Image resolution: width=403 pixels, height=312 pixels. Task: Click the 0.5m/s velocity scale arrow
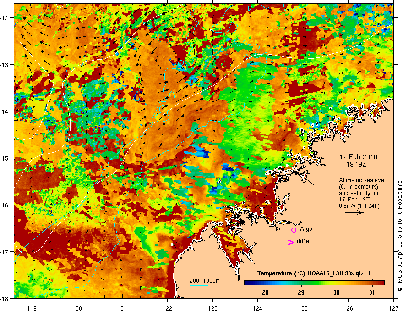pos(354,212)
